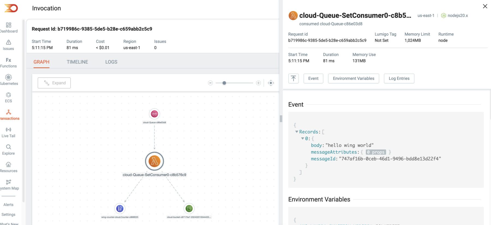
Task: Switch to the LOGS tab
Action: point(111,62)
